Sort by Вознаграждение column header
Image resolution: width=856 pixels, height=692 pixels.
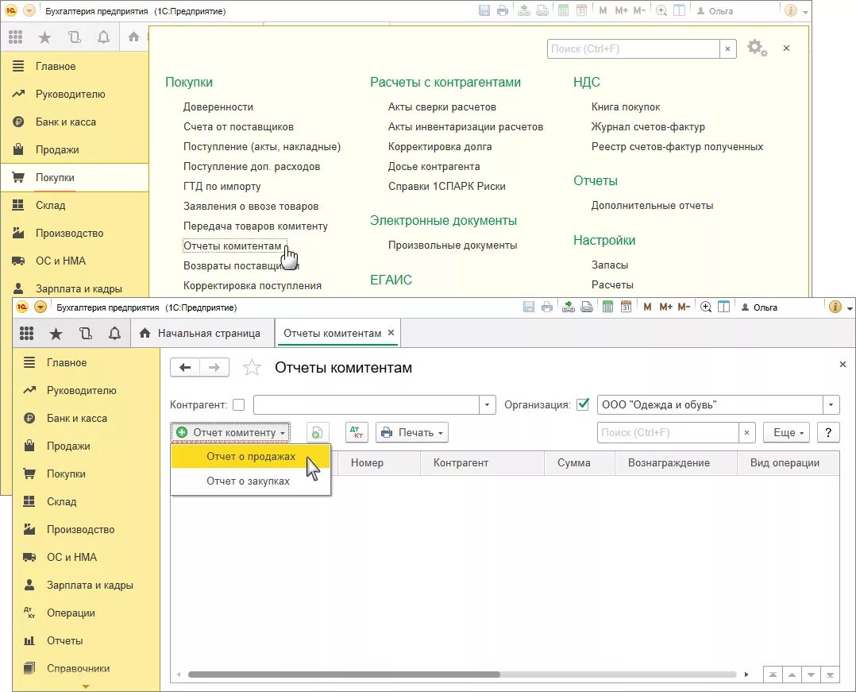click(x=676, y=462)
